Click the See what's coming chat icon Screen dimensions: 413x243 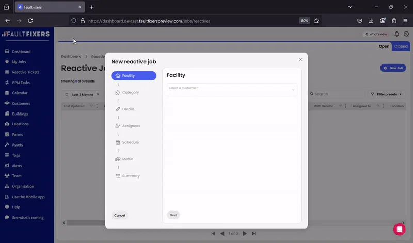pyautogui.click(x=7, y=218)
